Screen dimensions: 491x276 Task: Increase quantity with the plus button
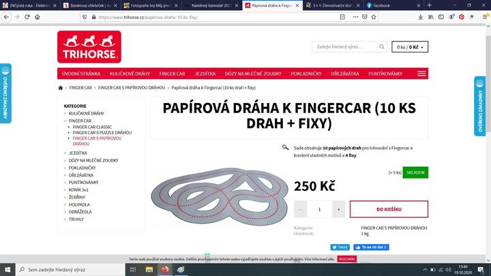tap(338, 209)
